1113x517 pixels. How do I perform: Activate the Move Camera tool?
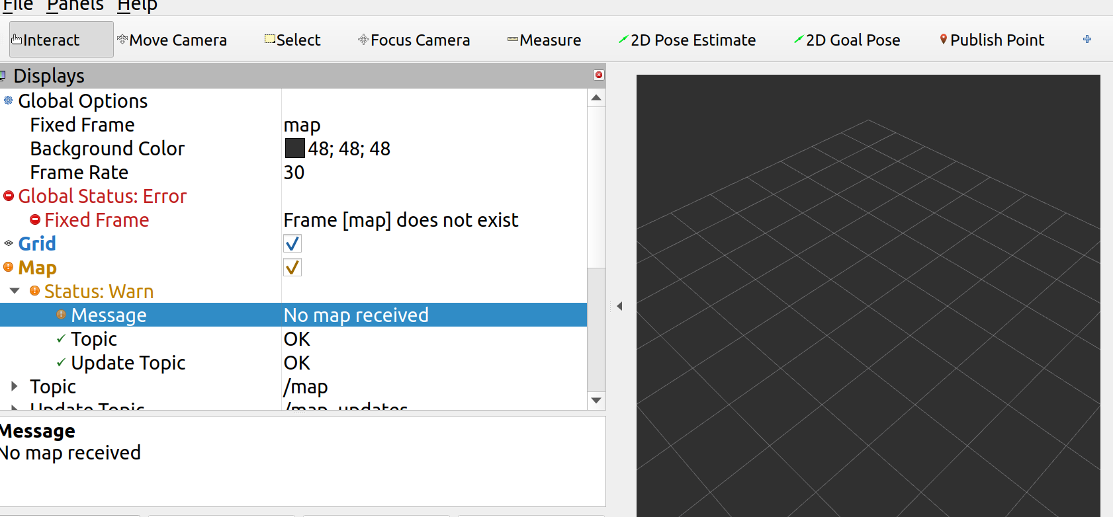[172, 40]
